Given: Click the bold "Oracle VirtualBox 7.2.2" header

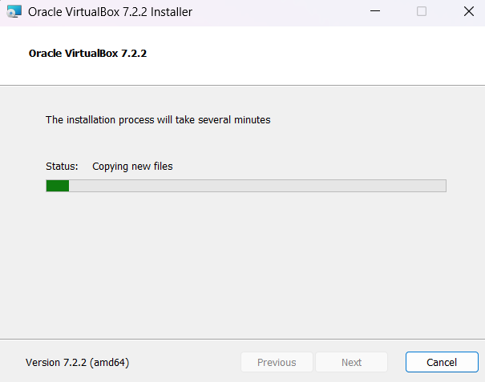Looking at the screenshot, I should [x=87, y=54].
